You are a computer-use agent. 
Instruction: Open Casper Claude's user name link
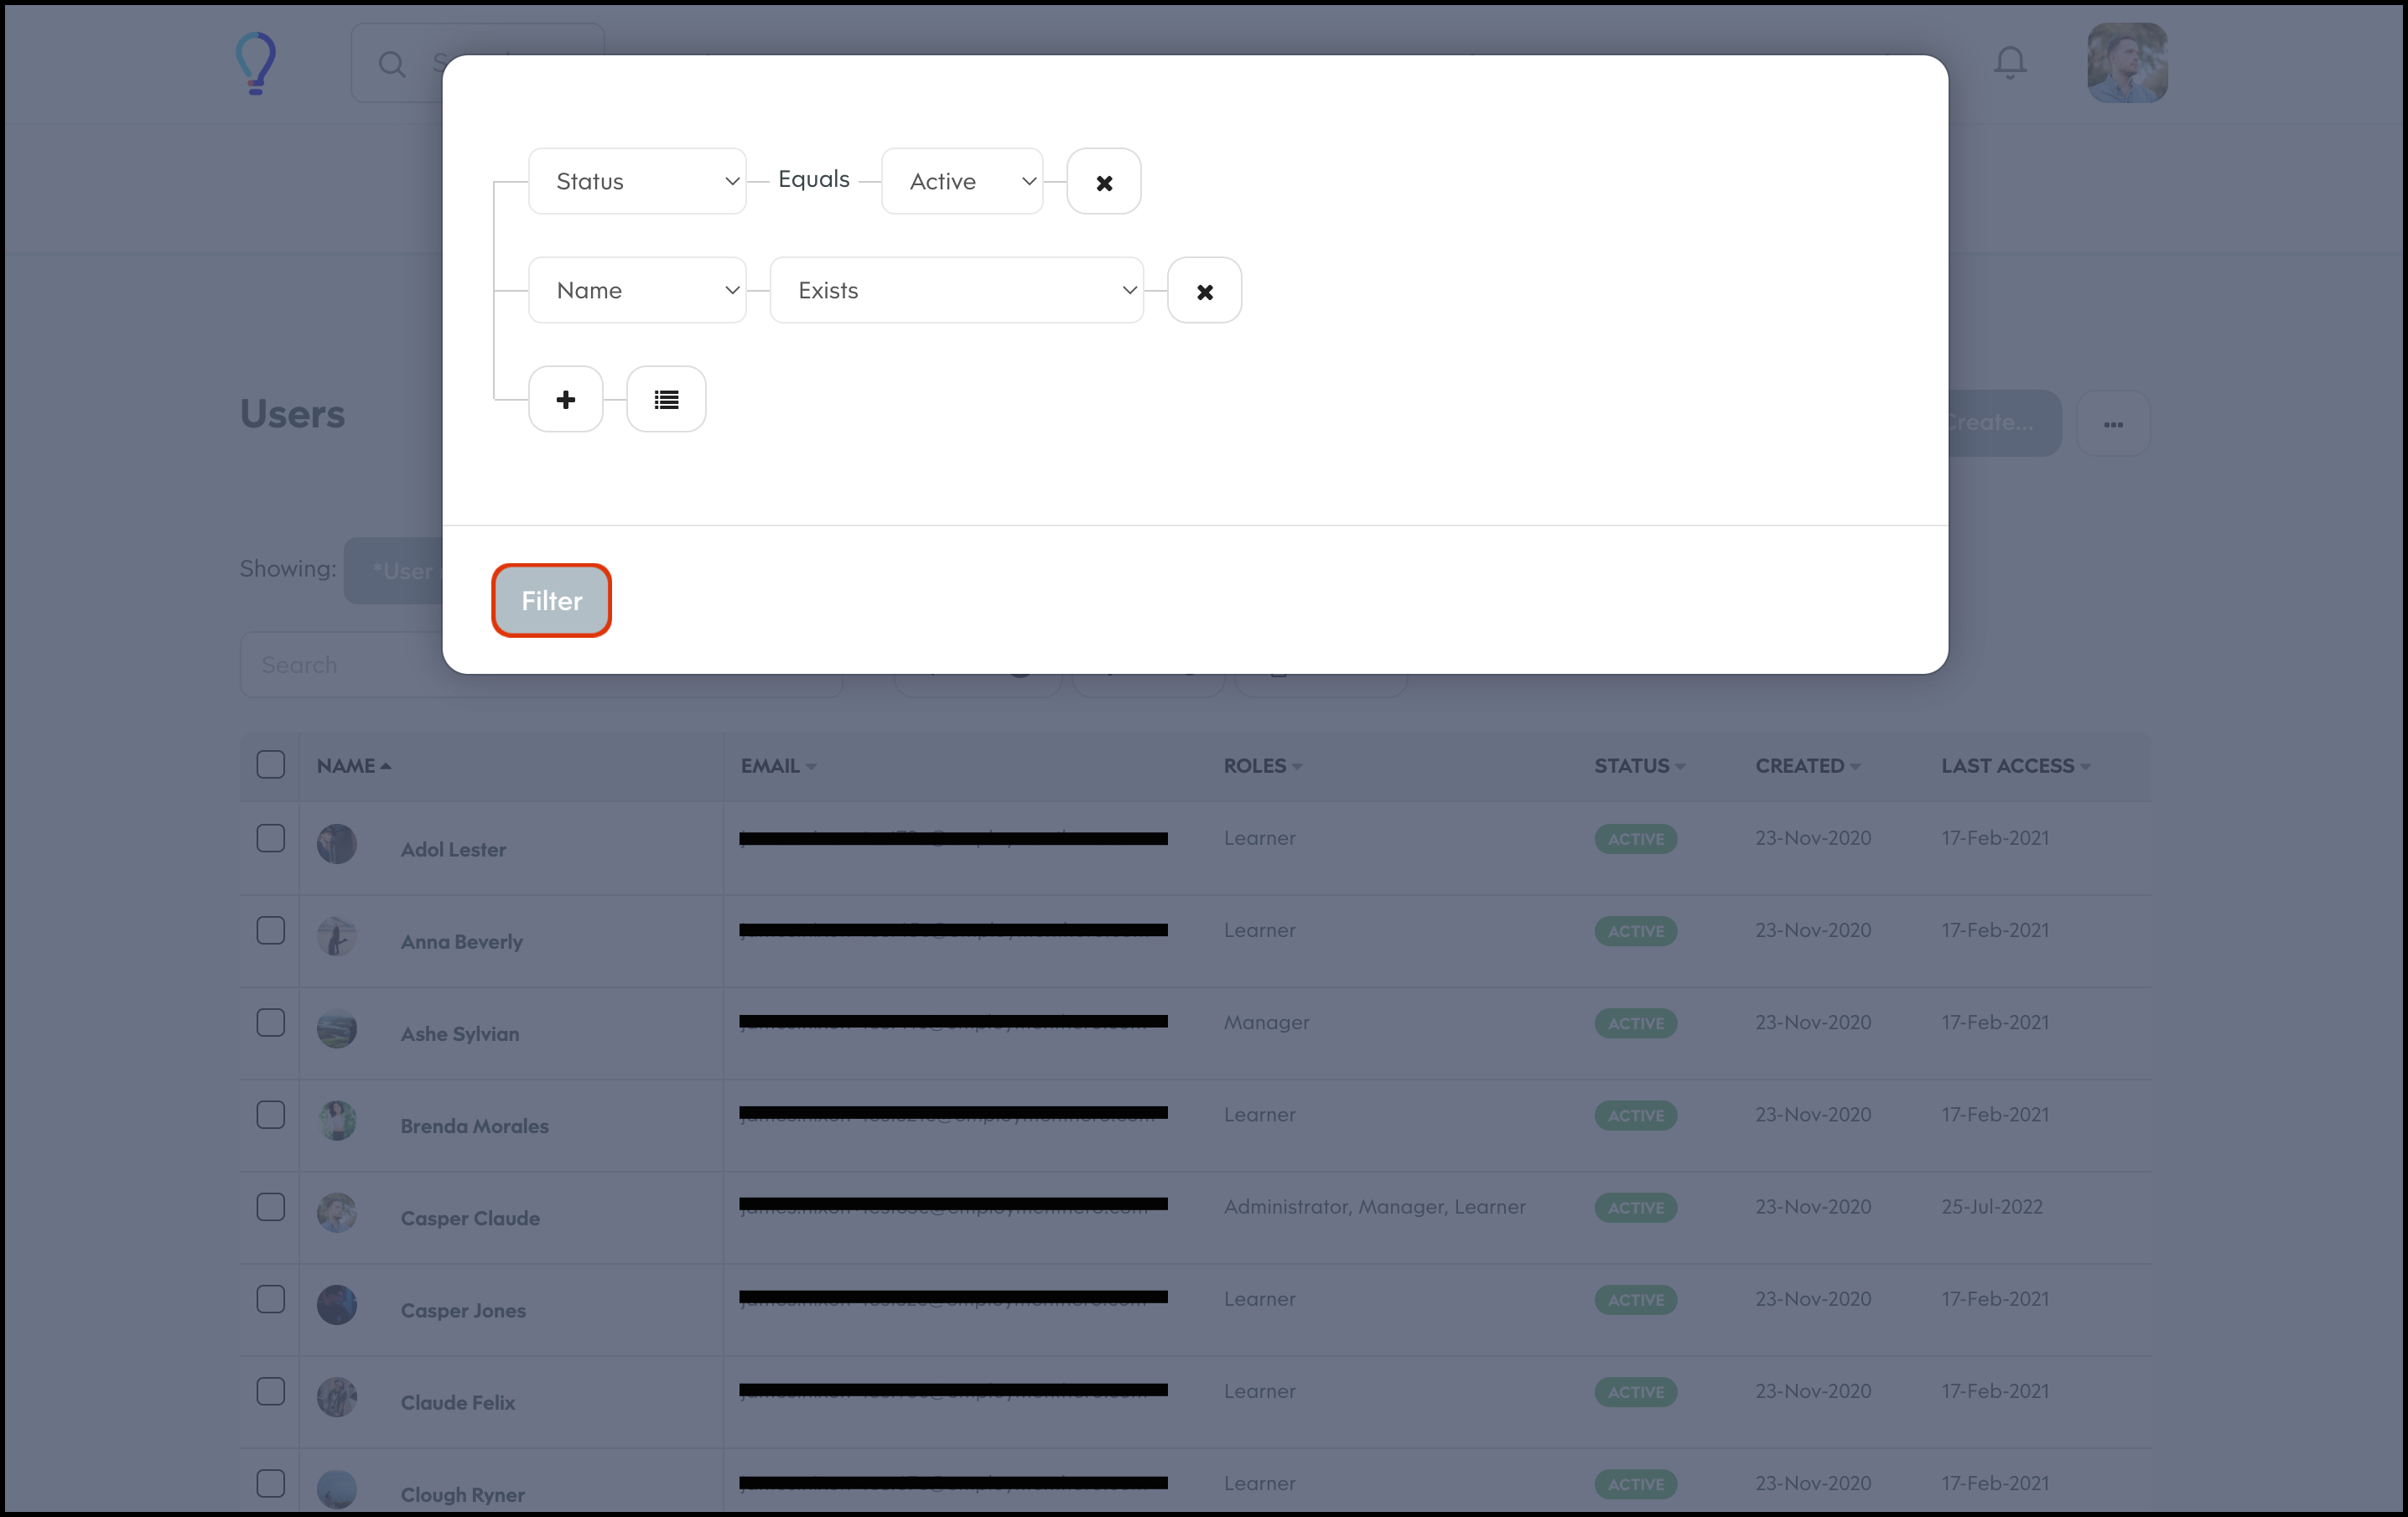[x=470, y=1218]
